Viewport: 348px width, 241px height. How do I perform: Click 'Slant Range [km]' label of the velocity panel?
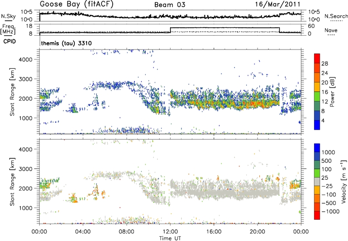coord(13,182)
